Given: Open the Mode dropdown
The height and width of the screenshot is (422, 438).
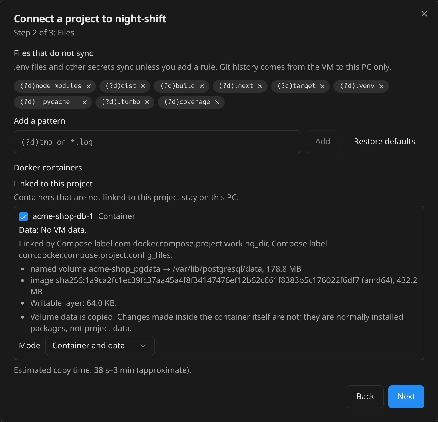Looking at the screenshot, I should (100, 346).
